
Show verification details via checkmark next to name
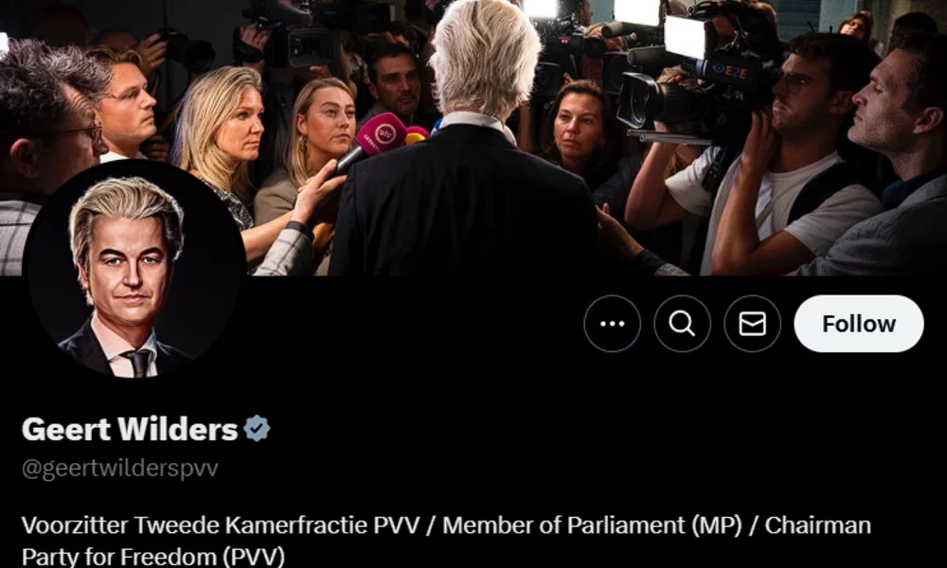(x=257, y=429)
